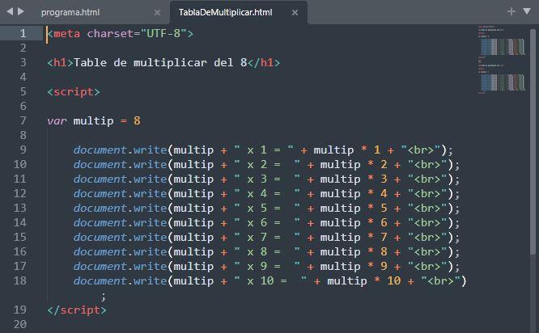Click the lone semicolon on the wrapped line
The image size is (539, 333).
click(104, 297)
